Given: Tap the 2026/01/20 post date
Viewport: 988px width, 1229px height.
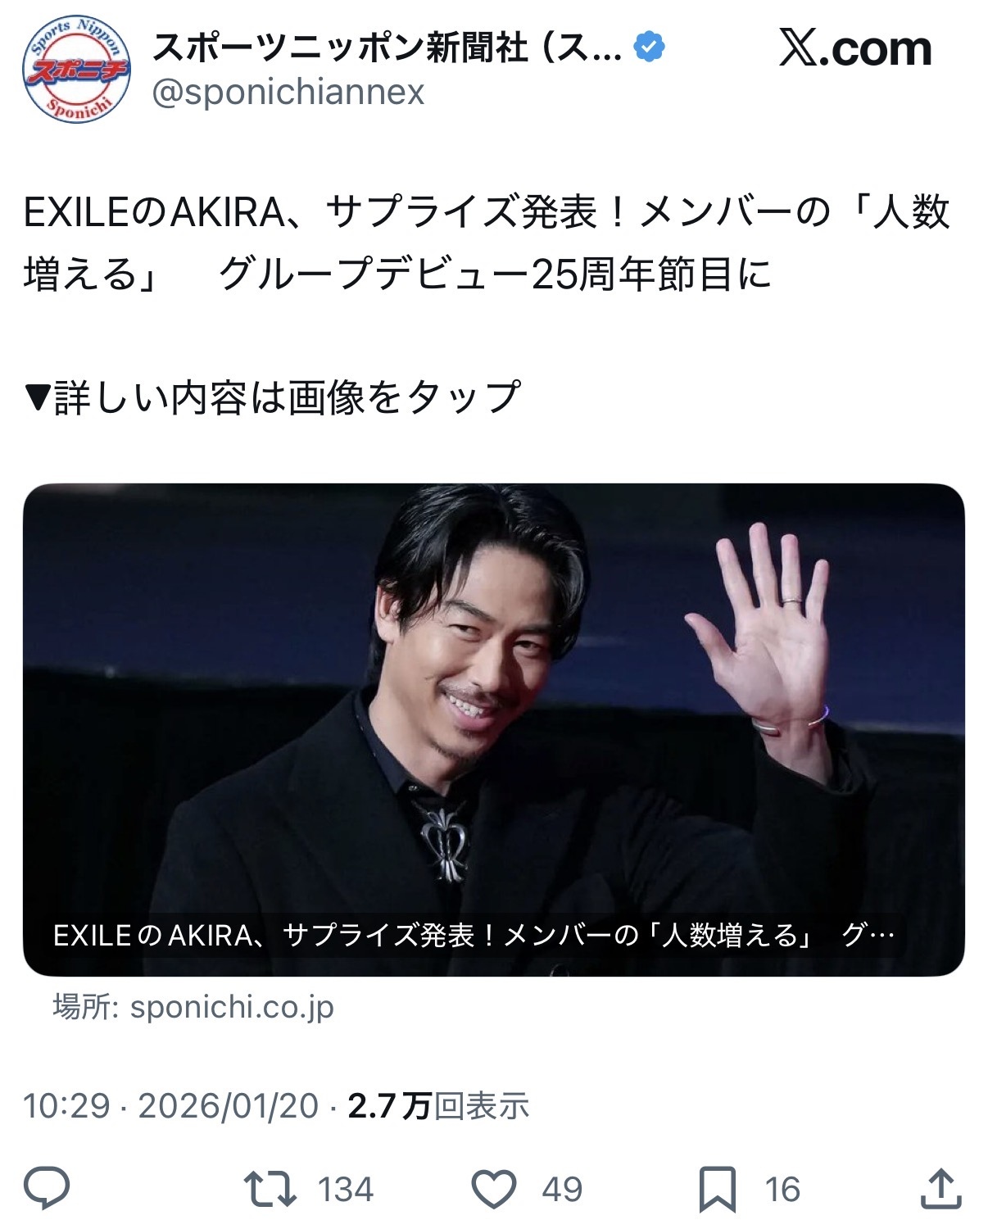Looking at the screenshot, I should pyautogui.click(x=228, y=1106).
